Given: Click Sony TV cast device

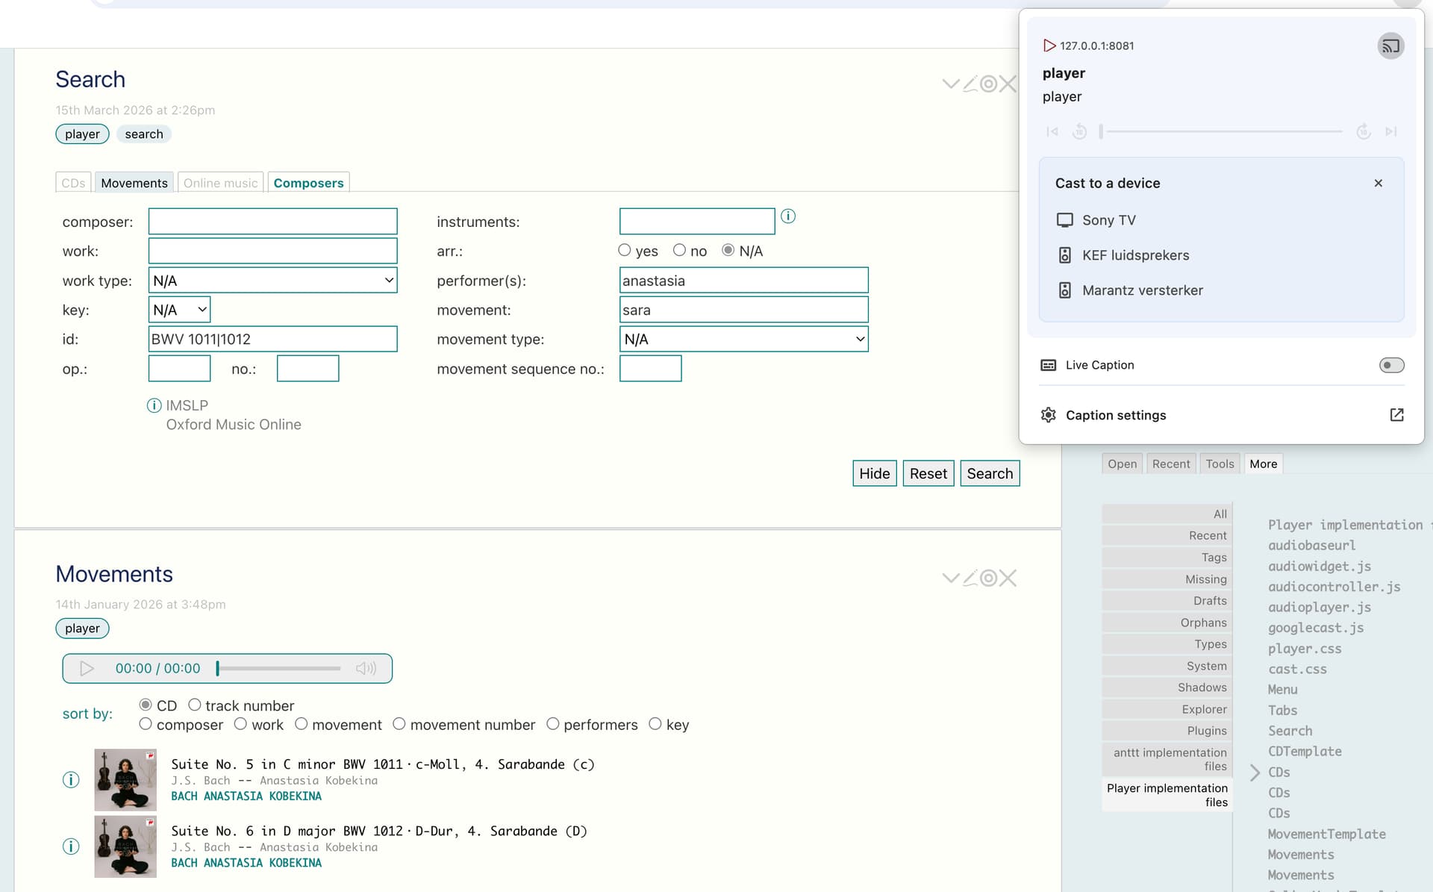Looking at the screenshot, I should pyautogui.click(x=1108, y=220).
